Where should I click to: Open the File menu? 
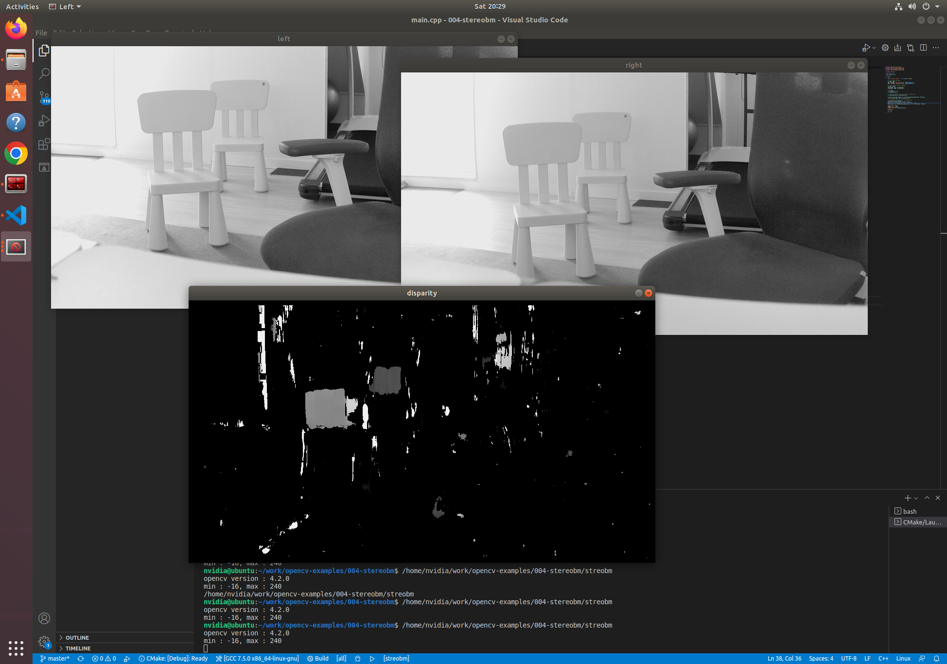[x=41, y=33]
